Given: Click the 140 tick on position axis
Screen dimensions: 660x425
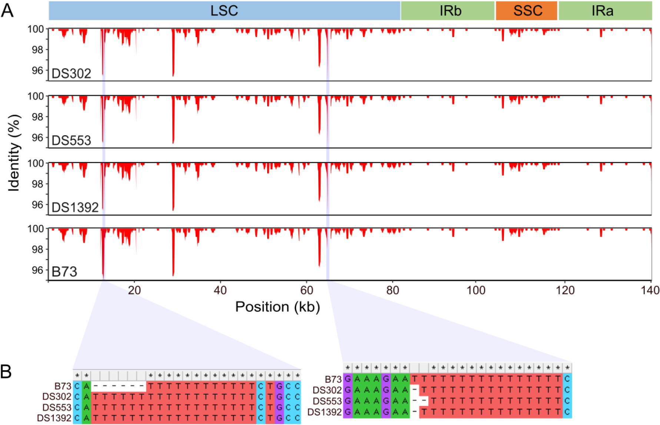Looking at the screenshot, I should click(650, 290).
